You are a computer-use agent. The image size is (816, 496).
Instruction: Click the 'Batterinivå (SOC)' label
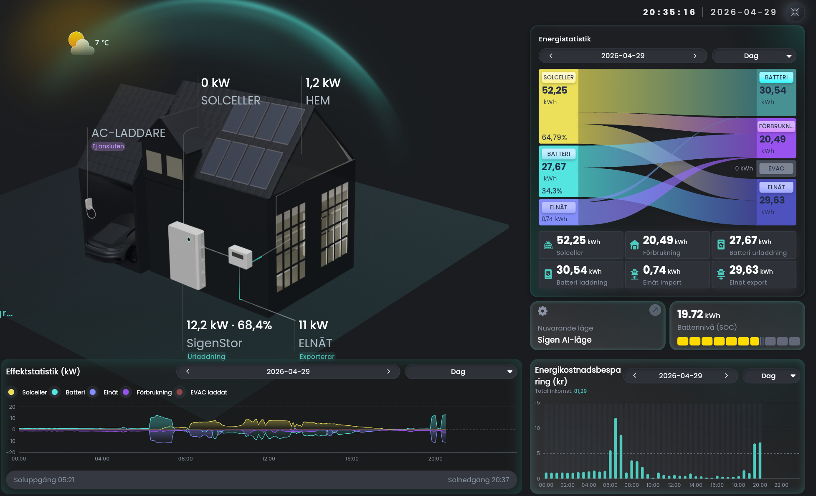click(x=707, y=327)
